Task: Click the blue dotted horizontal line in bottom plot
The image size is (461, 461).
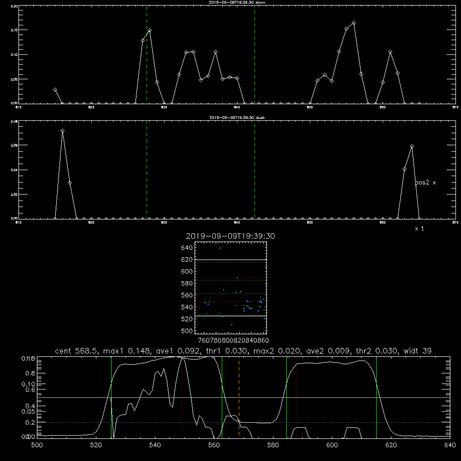Action: (243, 422)
